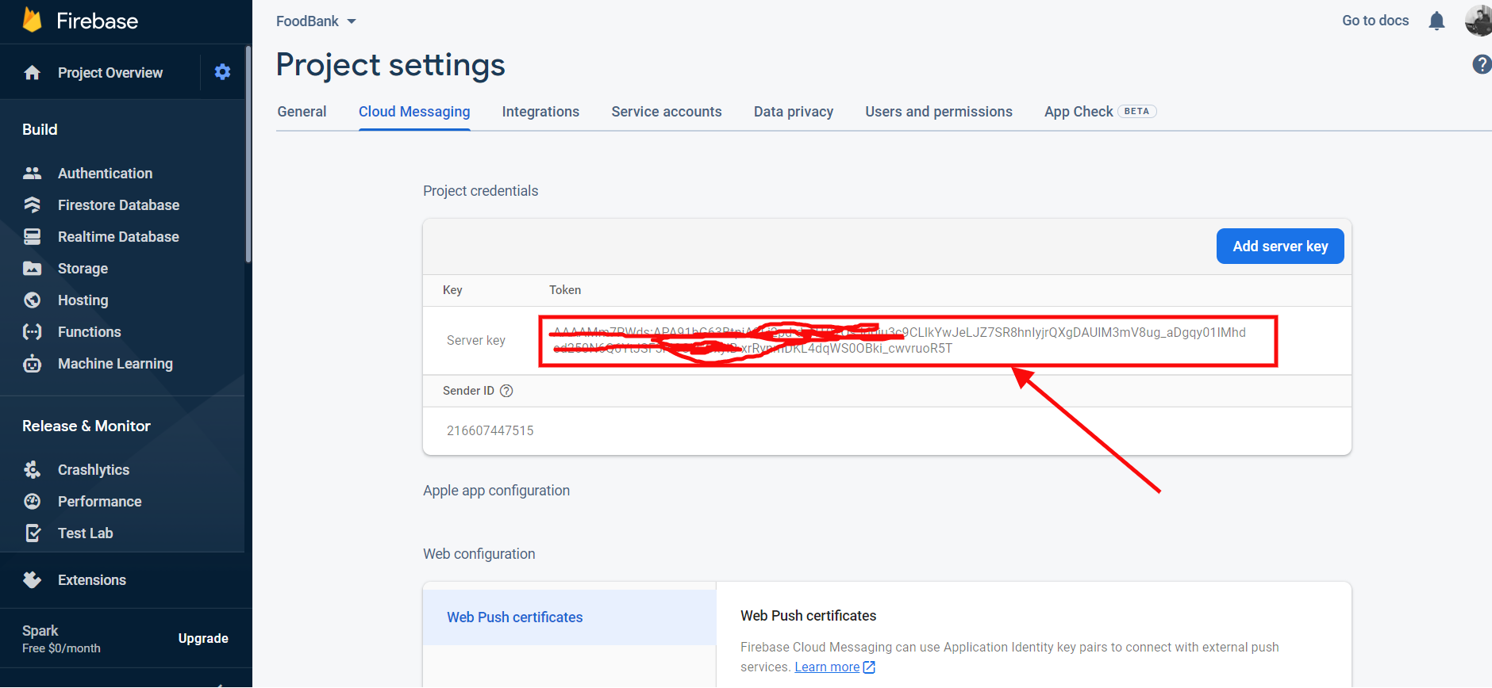Click the Apple app configuration heading

[496, 491]
